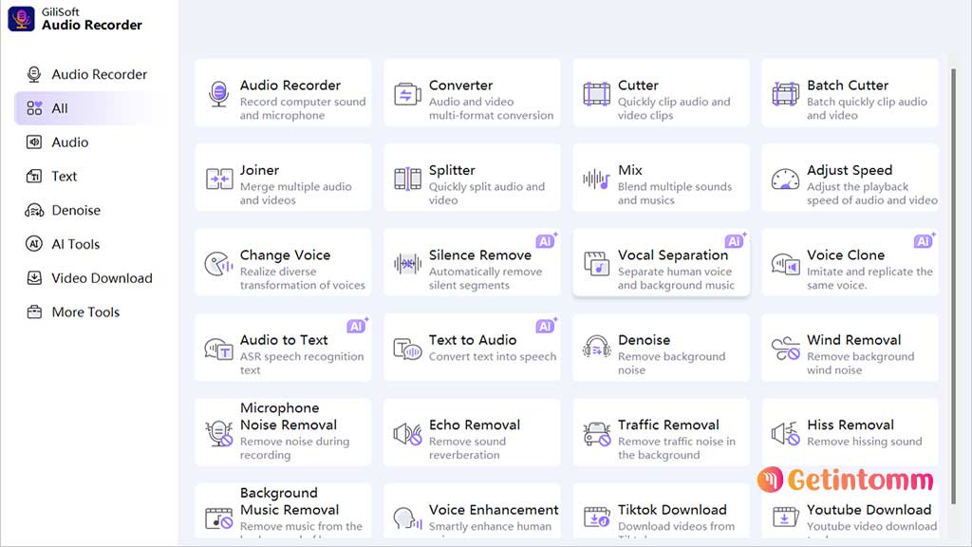Screen dimensions: 972x547
Task: Open Batch Cutter tool title
Action: [x=848, y=85]
